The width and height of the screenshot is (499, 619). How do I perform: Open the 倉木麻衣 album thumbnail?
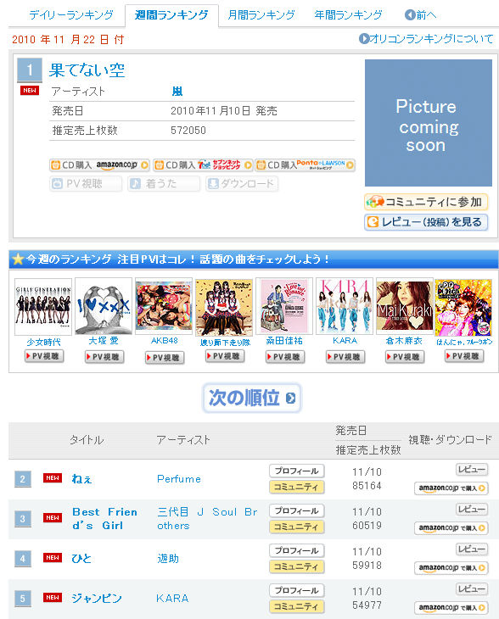pyautogui.click(x=404, y=305)
